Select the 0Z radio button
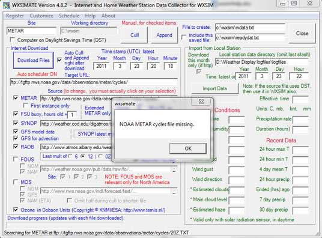This screenshot has height=238, width=322. pyautogui.click(x=100, y=156)
